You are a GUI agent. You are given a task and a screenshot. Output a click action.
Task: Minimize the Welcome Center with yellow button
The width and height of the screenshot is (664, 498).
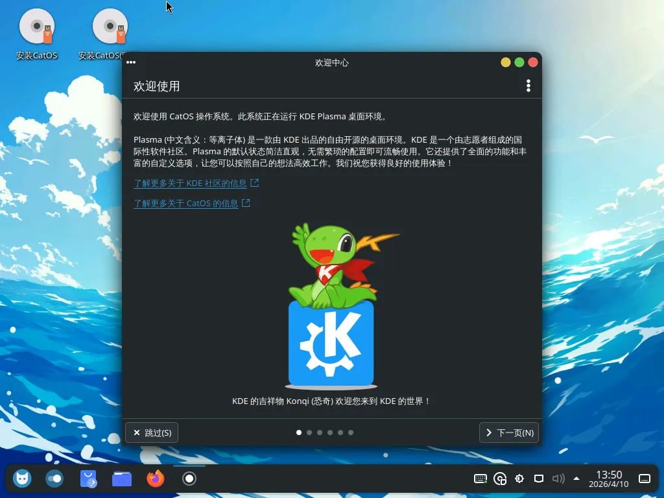click(506, 62)
